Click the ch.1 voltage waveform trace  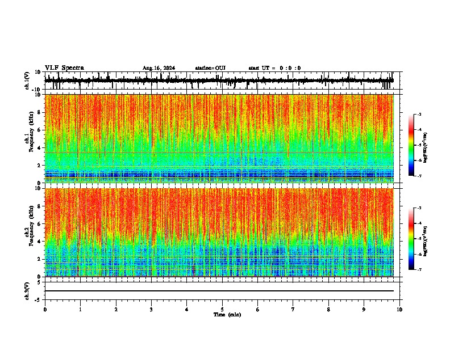(219, 81)
